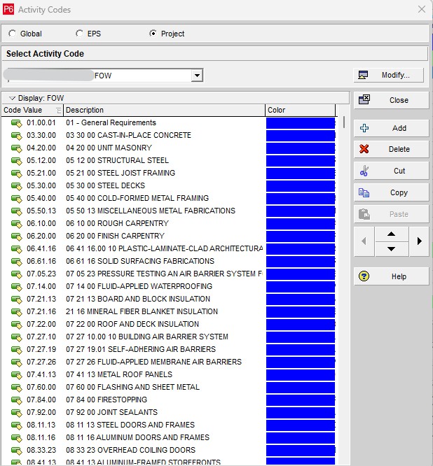Image resolution: width=433 pixels, height=466 pixels.
Task: Sort by the Code Value column header
Action: (32, 111)
